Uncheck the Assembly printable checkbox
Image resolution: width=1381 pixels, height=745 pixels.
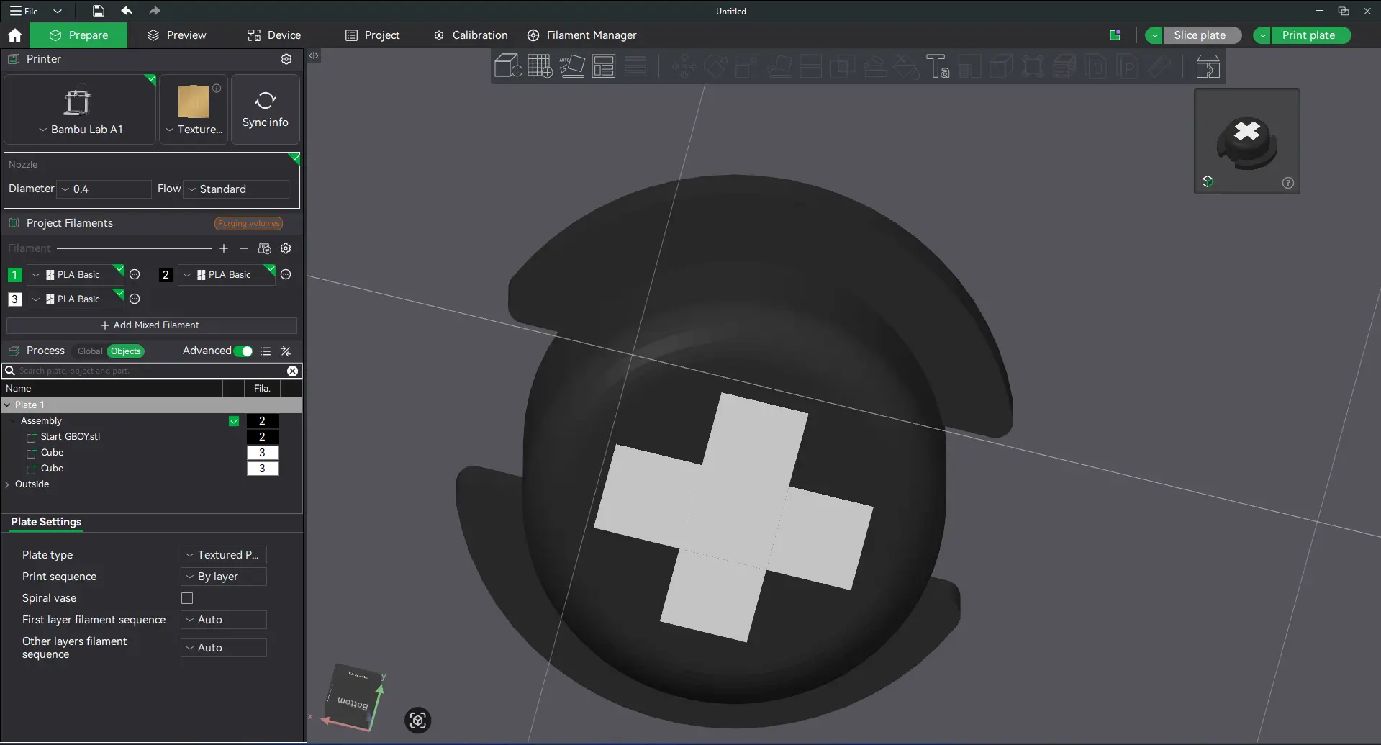234,421
